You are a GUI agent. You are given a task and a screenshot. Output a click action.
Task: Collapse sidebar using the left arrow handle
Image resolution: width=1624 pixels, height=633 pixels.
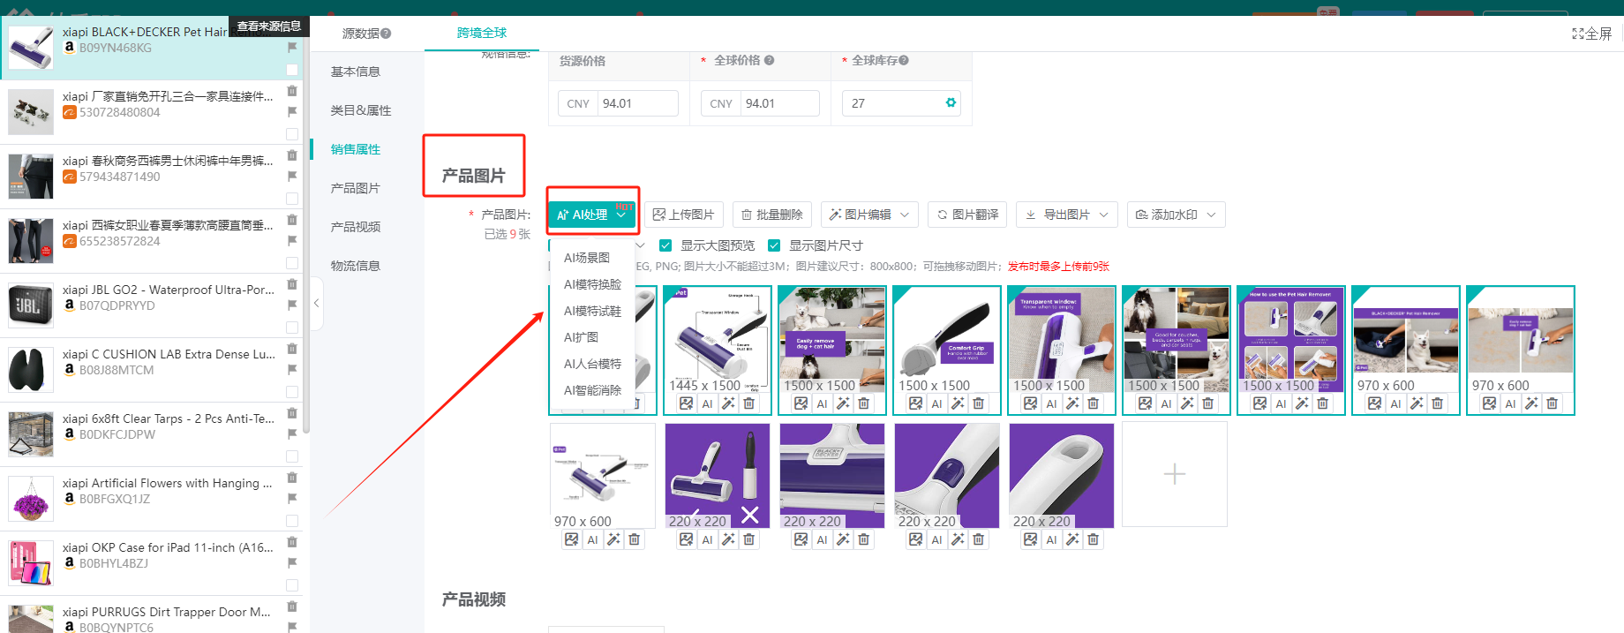[316, 303]
